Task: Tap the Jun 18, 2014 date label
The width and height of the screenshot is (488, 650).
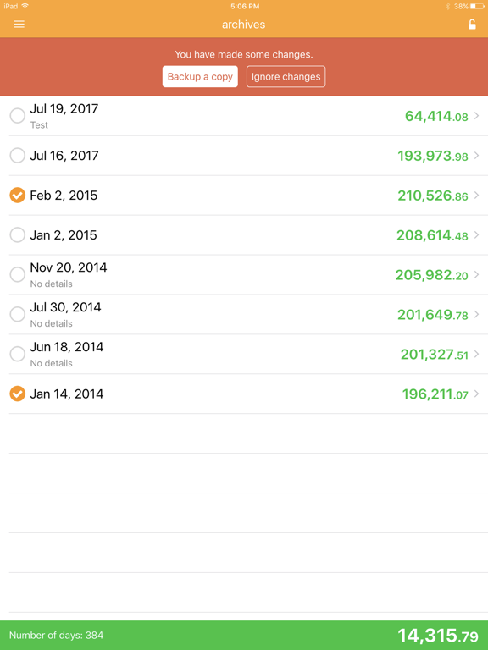Action: pos(67,347)
